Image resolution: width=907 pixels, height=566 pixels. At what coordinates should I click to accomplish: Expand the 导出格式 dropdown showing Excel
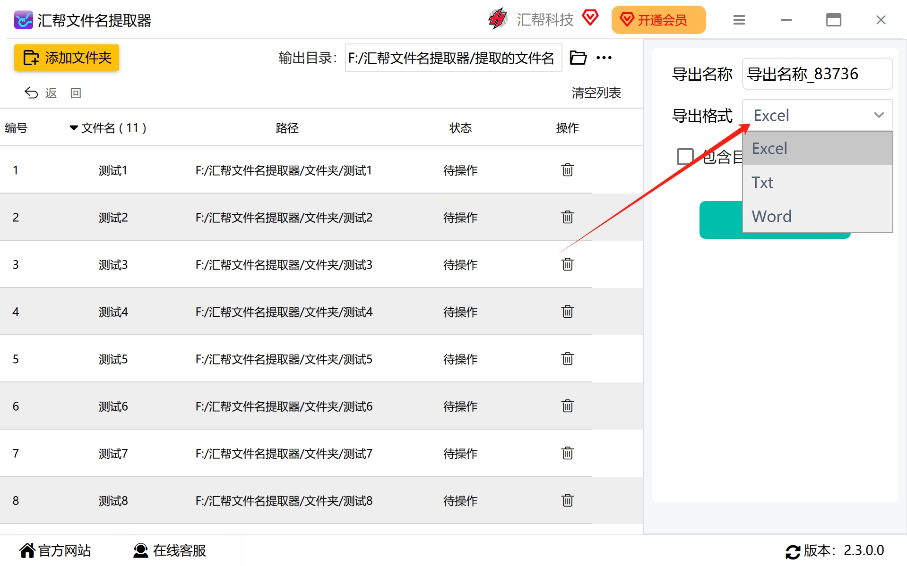coord(817,115)
